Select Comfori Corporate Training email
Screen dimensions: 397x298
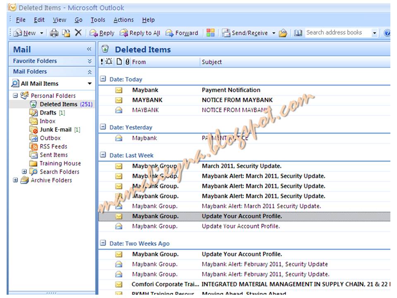point(244,284)
